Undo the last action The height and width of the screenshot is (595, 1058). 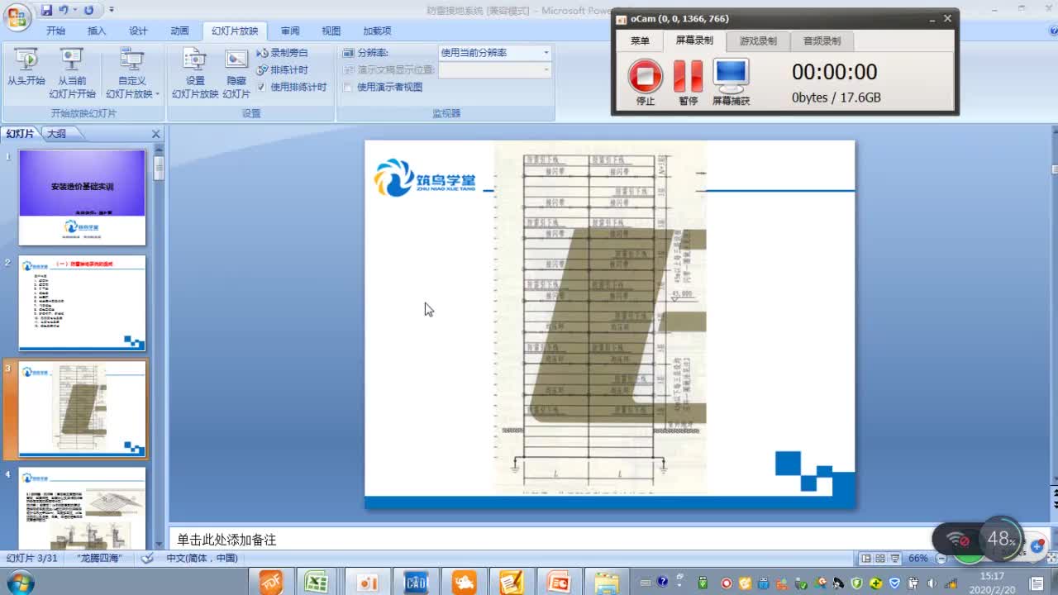point(64,10)
